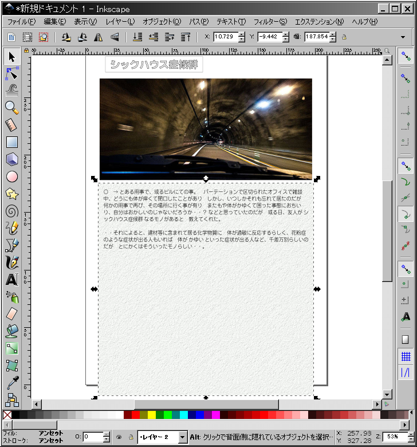Viewport: 417px width, 447px height.
Task: Pick the cyan palette swatch
Action: tap(184, 415)
